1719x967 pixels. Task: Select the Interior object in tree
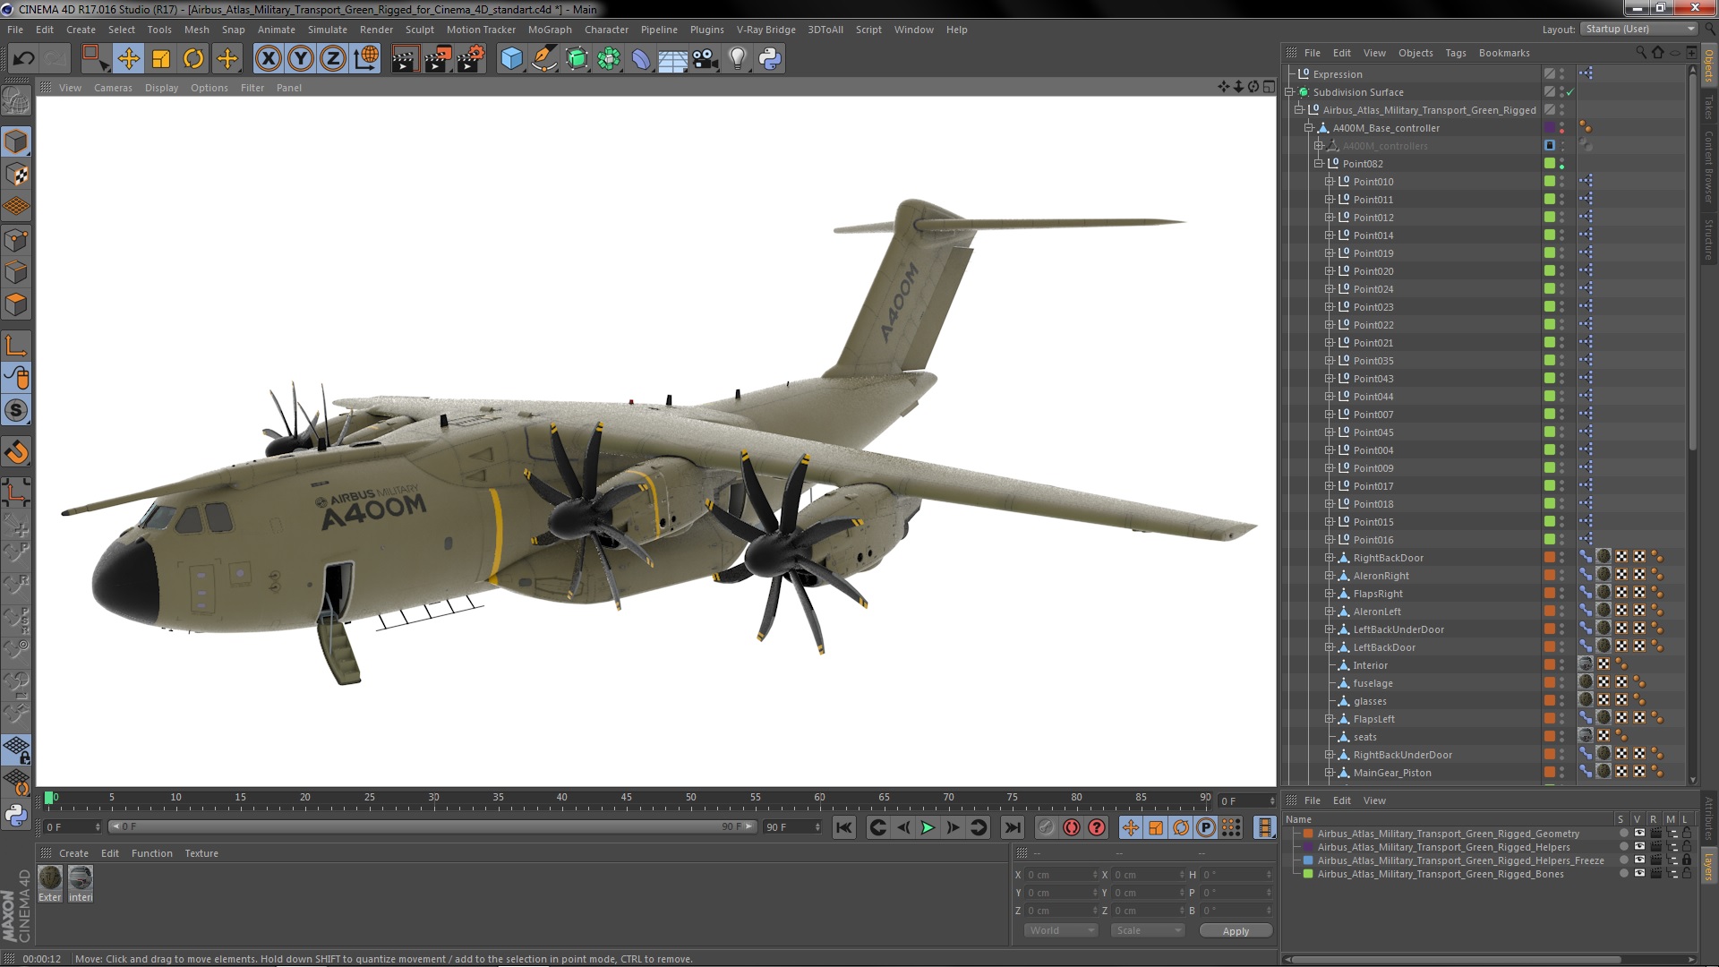(1370, 665)
